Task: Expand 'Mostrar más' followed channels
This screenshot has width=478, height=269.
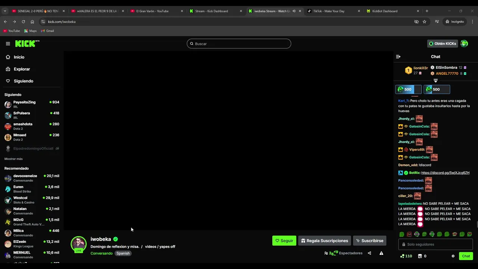Action: click(x=13, y=159)
